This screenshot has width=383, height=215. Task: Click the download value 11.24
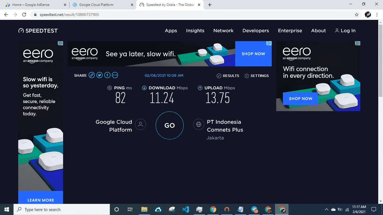(162, 98)
